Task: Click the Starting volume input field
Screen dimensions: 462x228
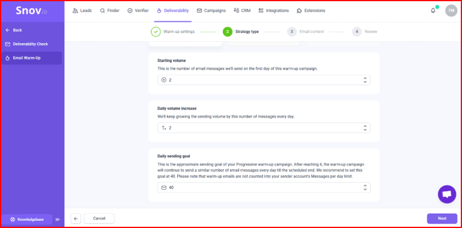Action: click(x=264, y=80)
